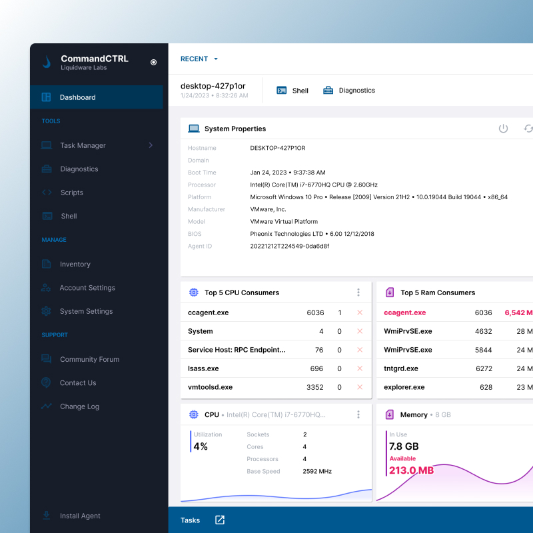This screenshot has height=533, width=533.
Task: Kill the System process row
Action: point(360,331)
